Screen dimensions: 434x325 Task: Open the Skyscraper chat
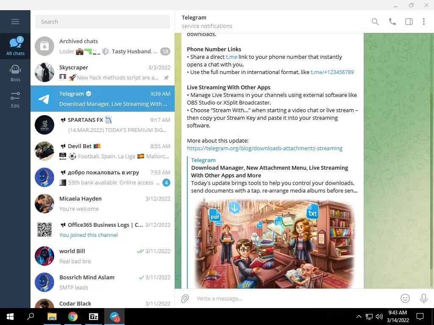[103, 72]
